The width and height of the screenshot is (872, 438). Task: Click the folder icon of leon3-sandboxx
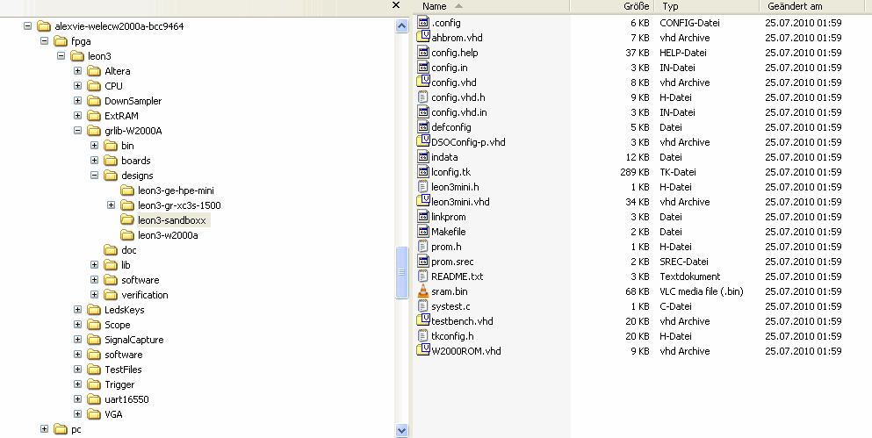coord(127,220)
